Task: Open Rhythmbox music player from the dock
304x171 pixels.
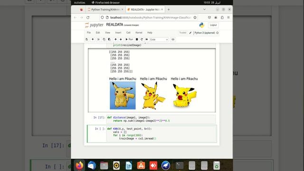Action: [x=116, y=166]
